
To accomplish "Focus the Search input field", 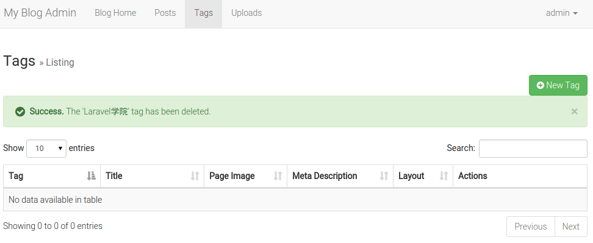I will [x=533, y=148].
